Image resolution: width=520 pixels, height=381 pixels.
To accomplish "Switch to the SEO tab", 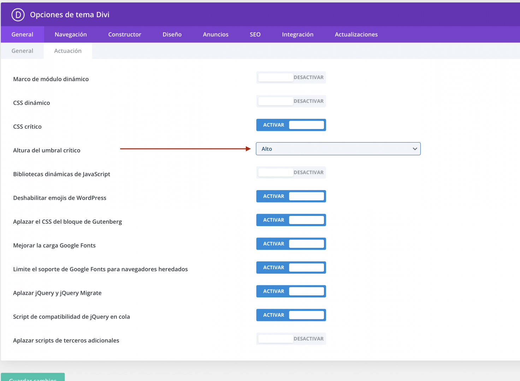I will (x=255, y=35).
